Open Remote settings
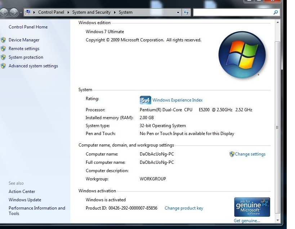 click(x=24, y=49)
